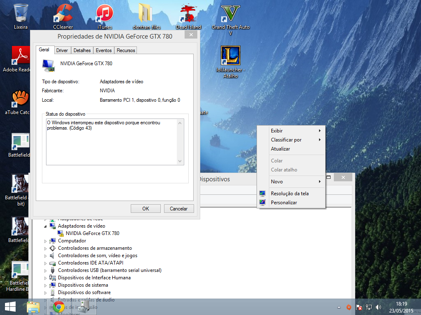Click the Fabricante value NVIDIA
The width and height of the screenshot is (421, 315).
pos(107,91)
